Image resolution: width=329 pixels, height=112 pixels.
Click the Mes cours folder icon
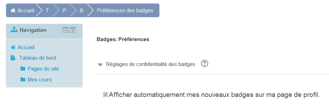pos(23,80)
